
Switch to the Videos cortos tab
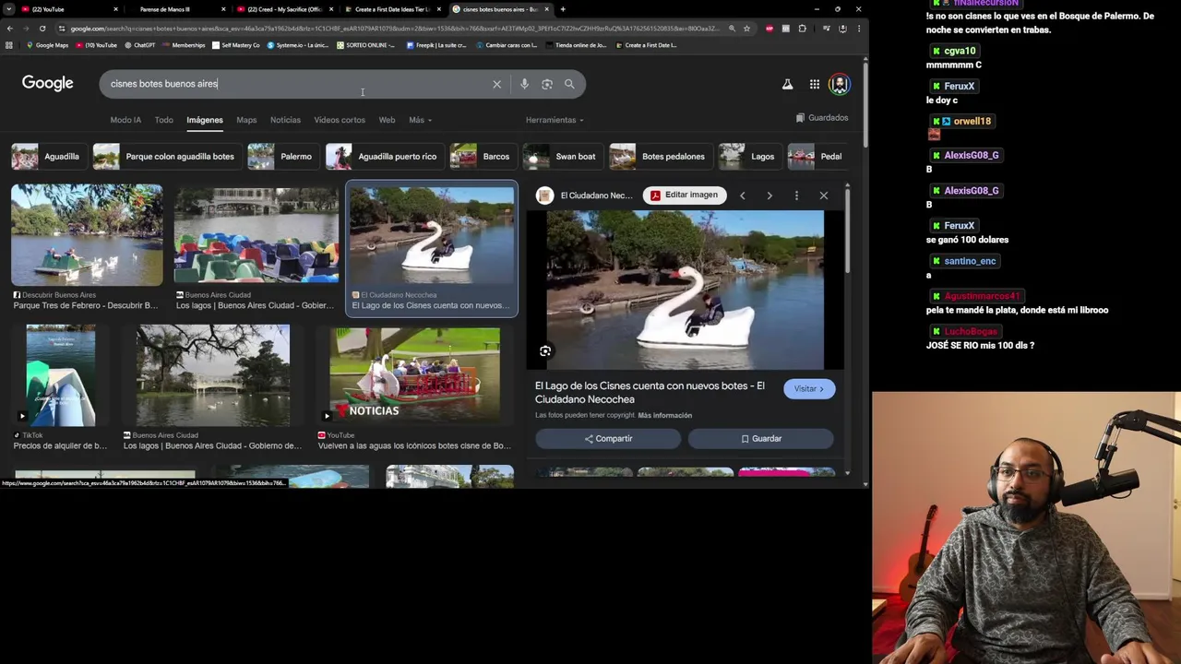tap(340, 120)
